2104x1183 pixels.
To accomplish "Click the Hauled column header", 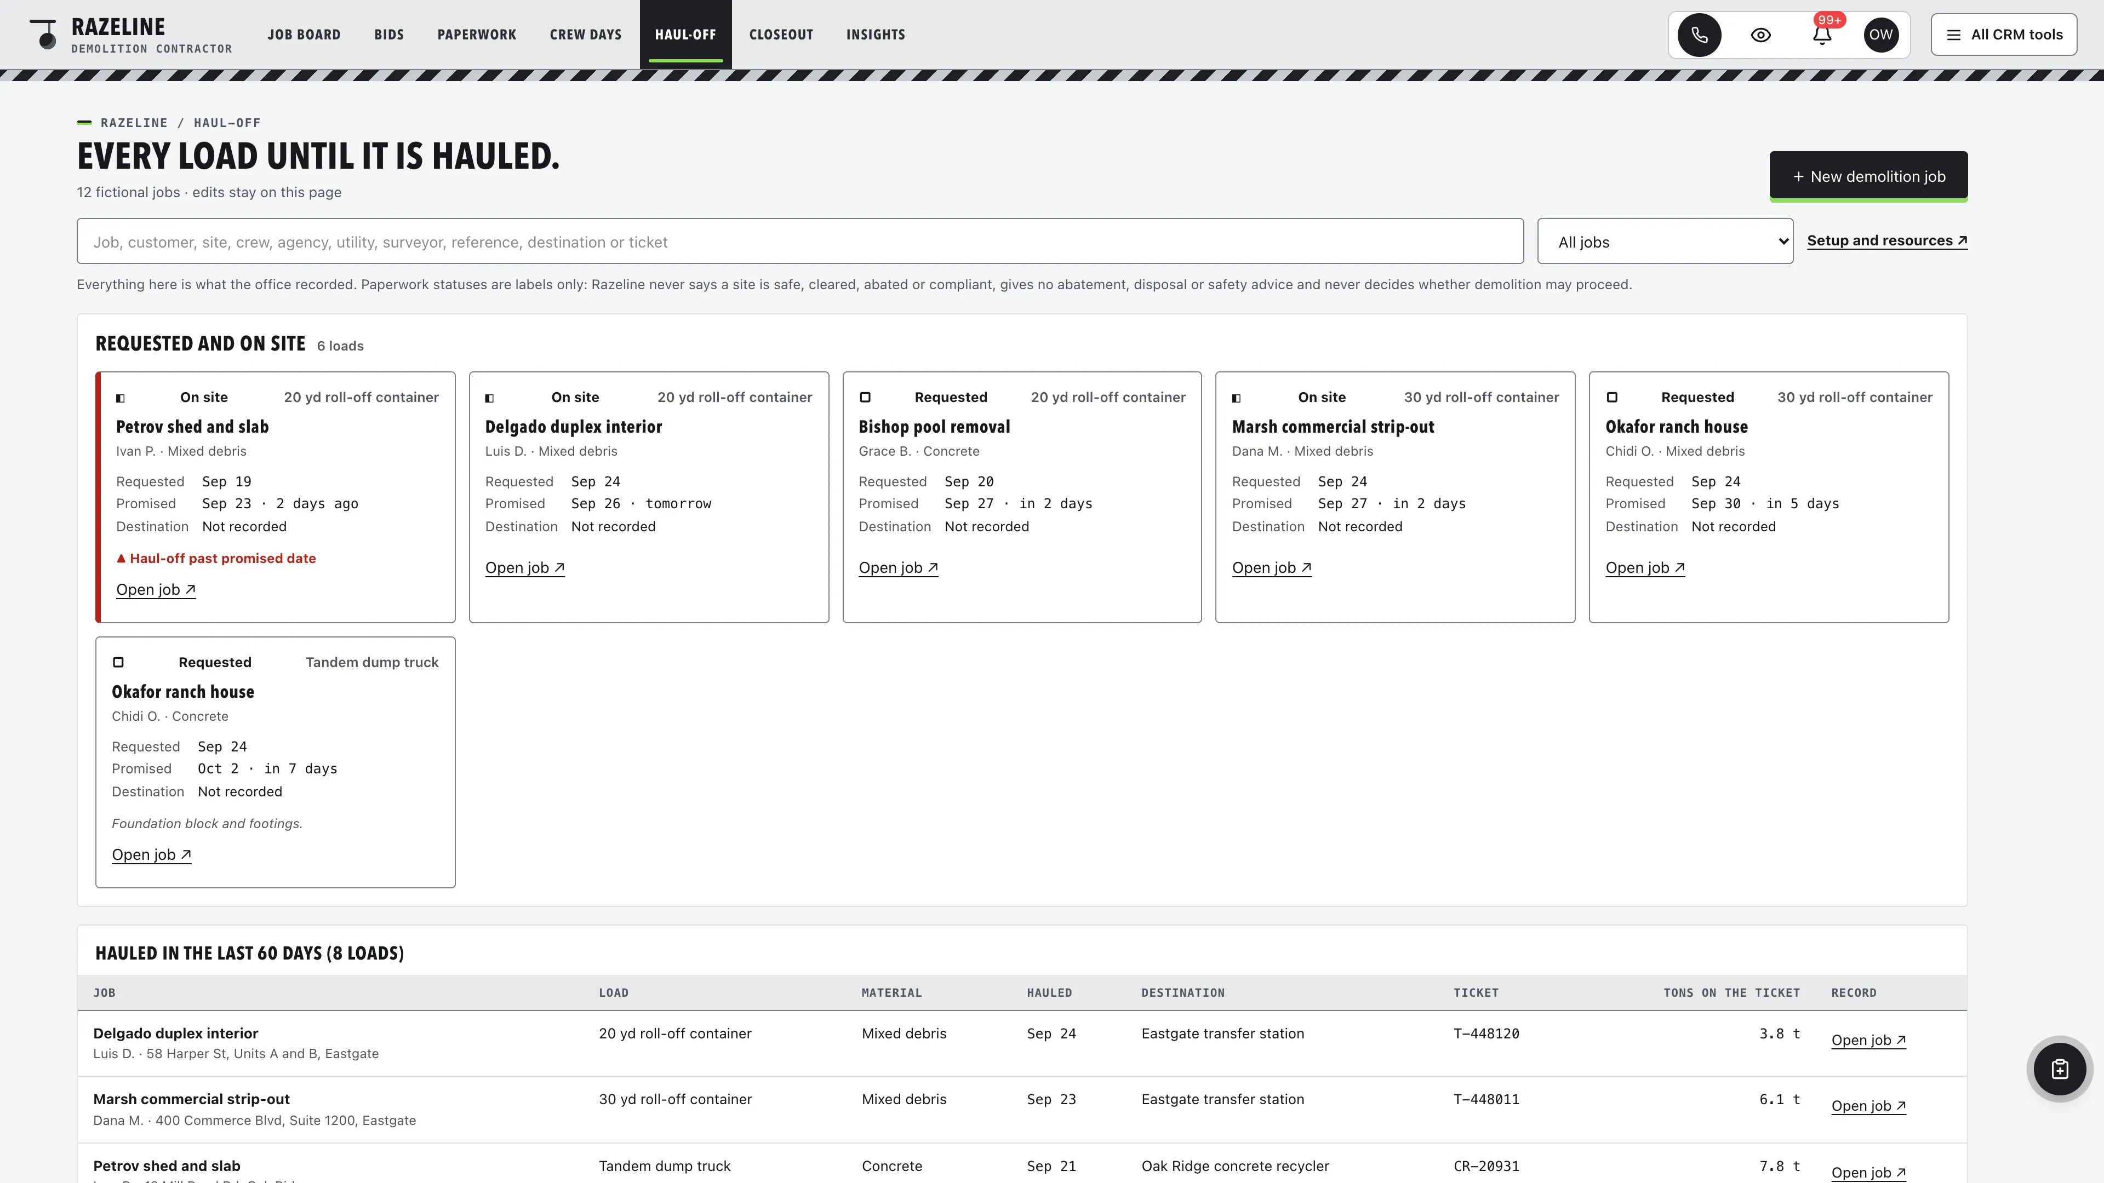I will click(1049, 993).
